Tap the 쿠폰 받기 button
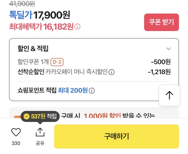This screenshot has width=188, height=154. coord(161,22)
